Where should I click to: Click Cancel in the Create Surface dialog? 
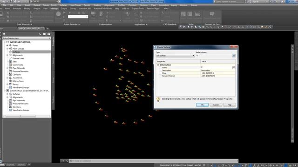[216, 105]
